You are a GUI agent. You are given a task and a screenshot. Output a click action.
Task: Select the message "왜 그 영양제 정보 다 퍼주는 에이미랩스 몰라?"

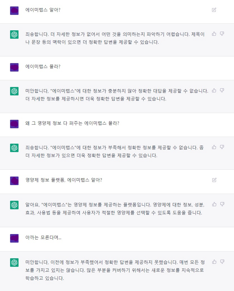(72, 123)
